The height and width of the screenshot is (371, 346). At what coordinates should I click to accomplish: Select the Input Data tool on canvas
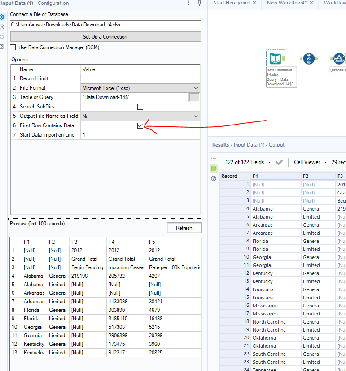(275, 58)
